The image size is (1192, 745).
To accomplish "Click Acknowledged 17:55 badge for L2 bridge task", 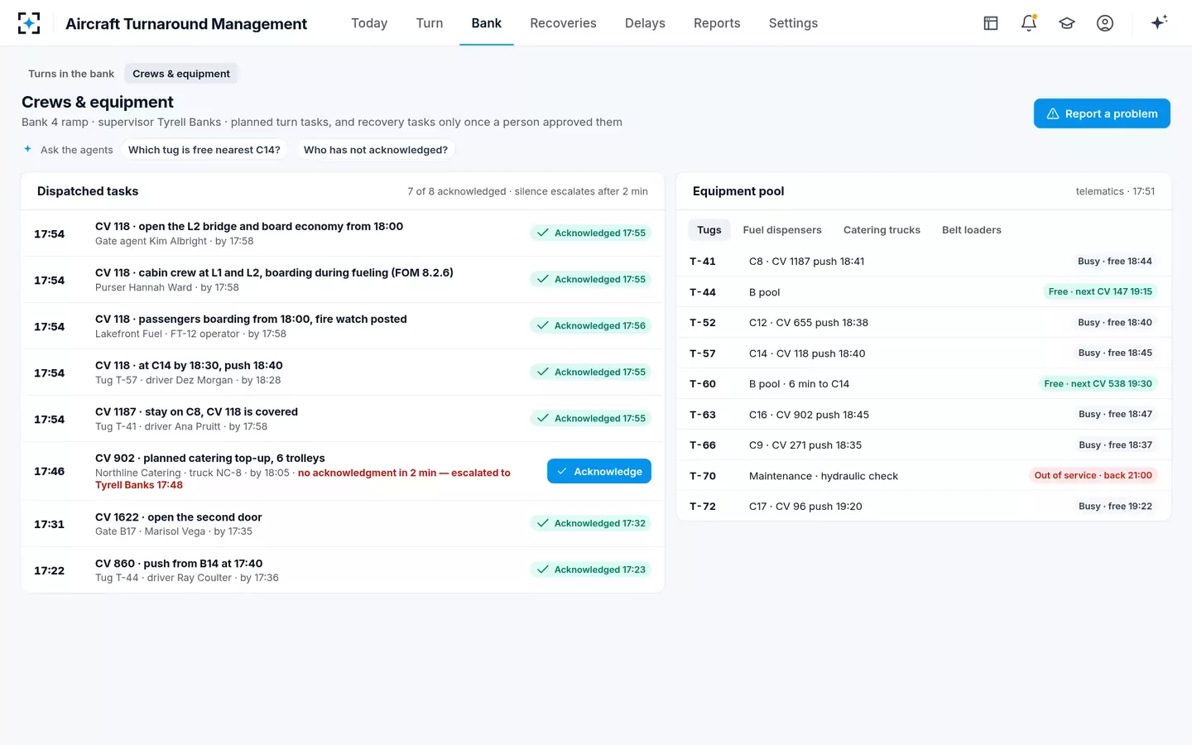I will tap(591, 233).
